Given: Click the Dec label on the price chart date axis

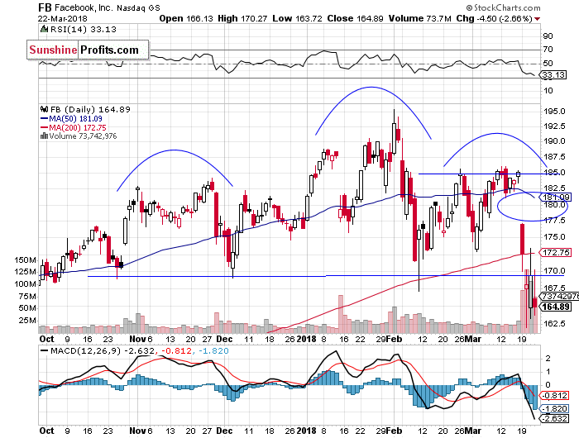Looking at the screenshot, I should pos(224,339).
